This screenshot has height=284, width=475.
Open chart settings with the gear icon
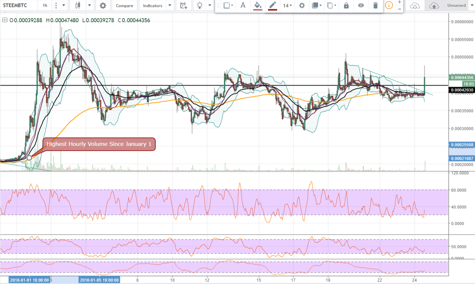103,5
